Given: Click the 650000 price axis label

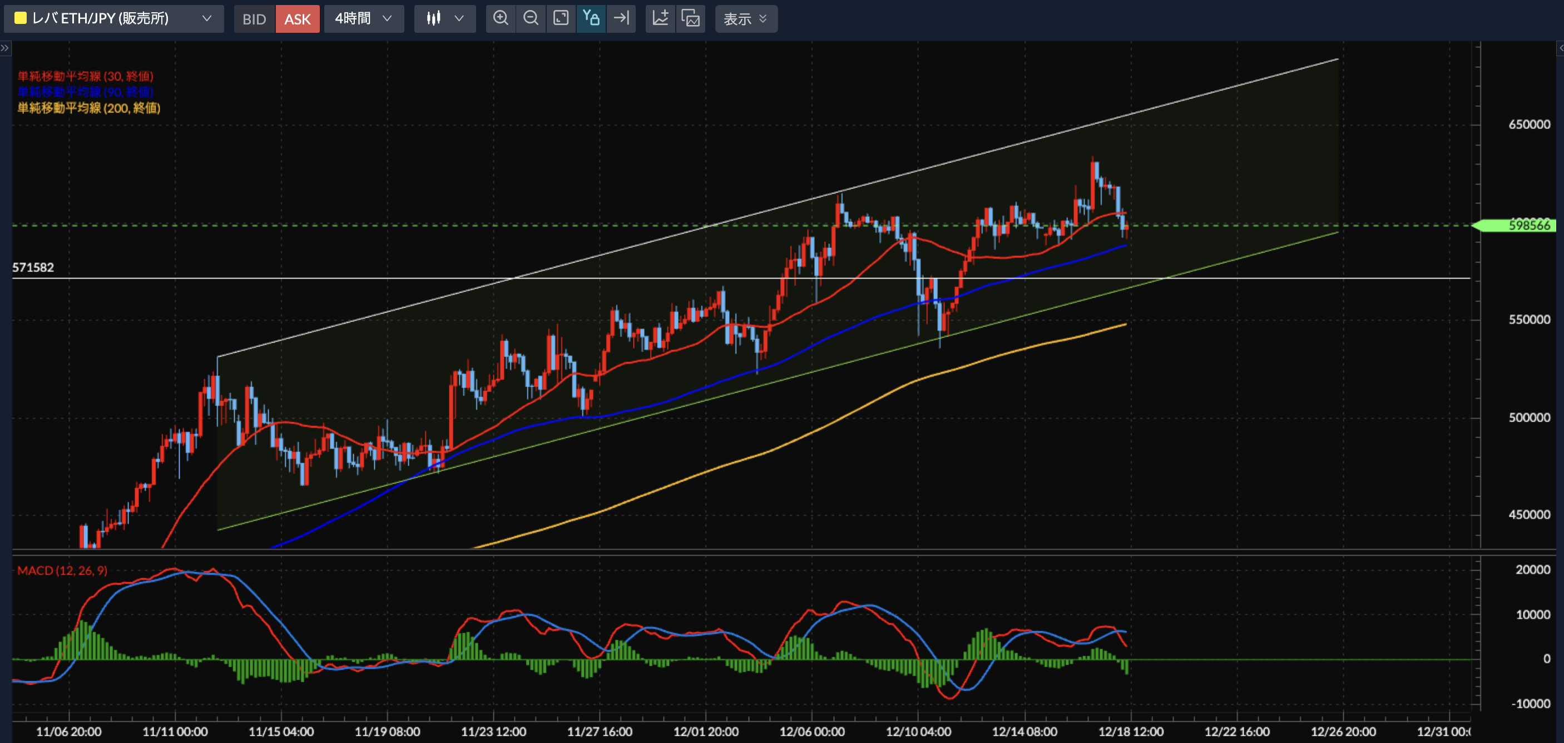Looking at the screenshot, I should click(1529, 125).
